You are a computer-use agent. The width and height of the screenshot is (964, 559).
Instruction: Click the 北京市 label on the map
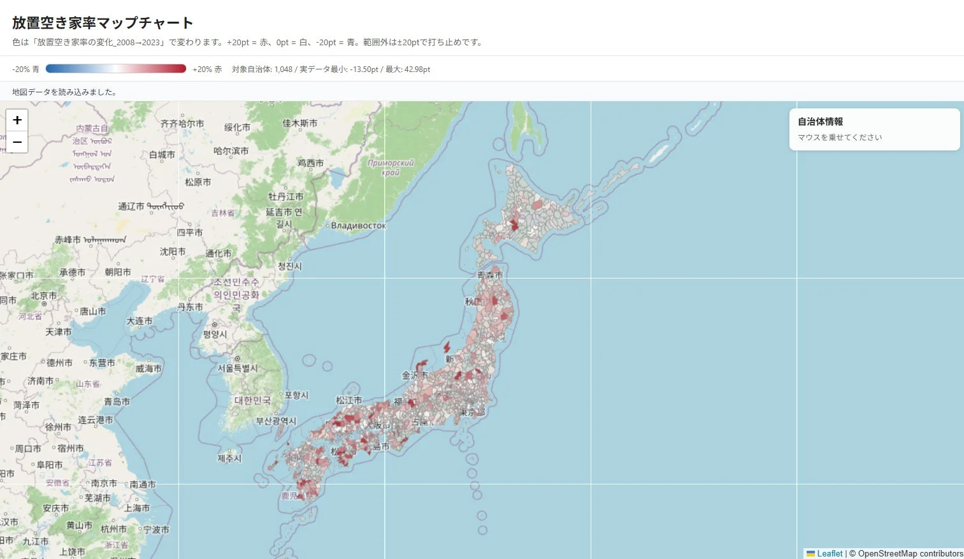point(44,296)
